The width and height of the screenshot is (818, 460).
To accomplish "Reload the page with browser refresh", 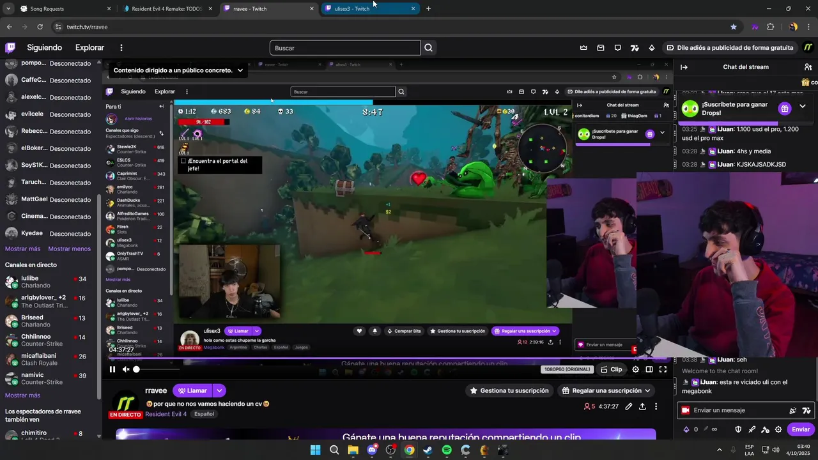I will tap(40, 27).
